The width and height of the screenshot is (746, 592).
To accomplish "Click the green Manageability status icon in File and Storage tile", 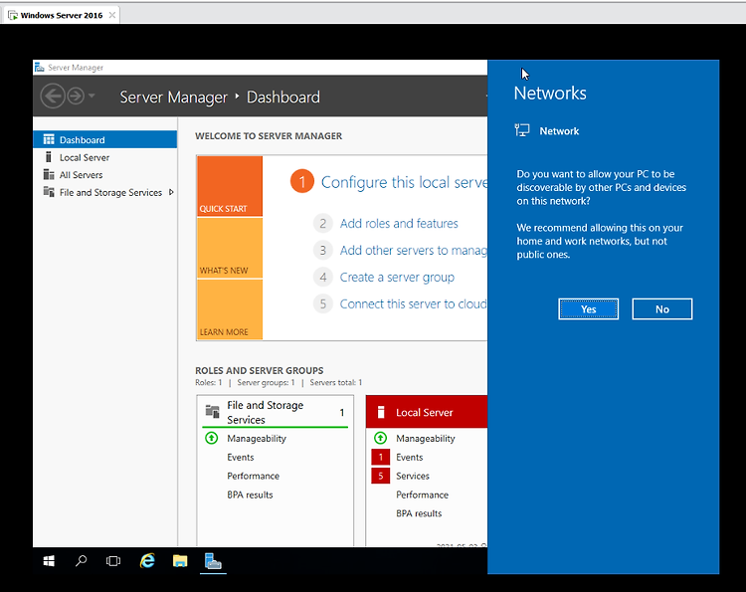I will click(211, 438).
